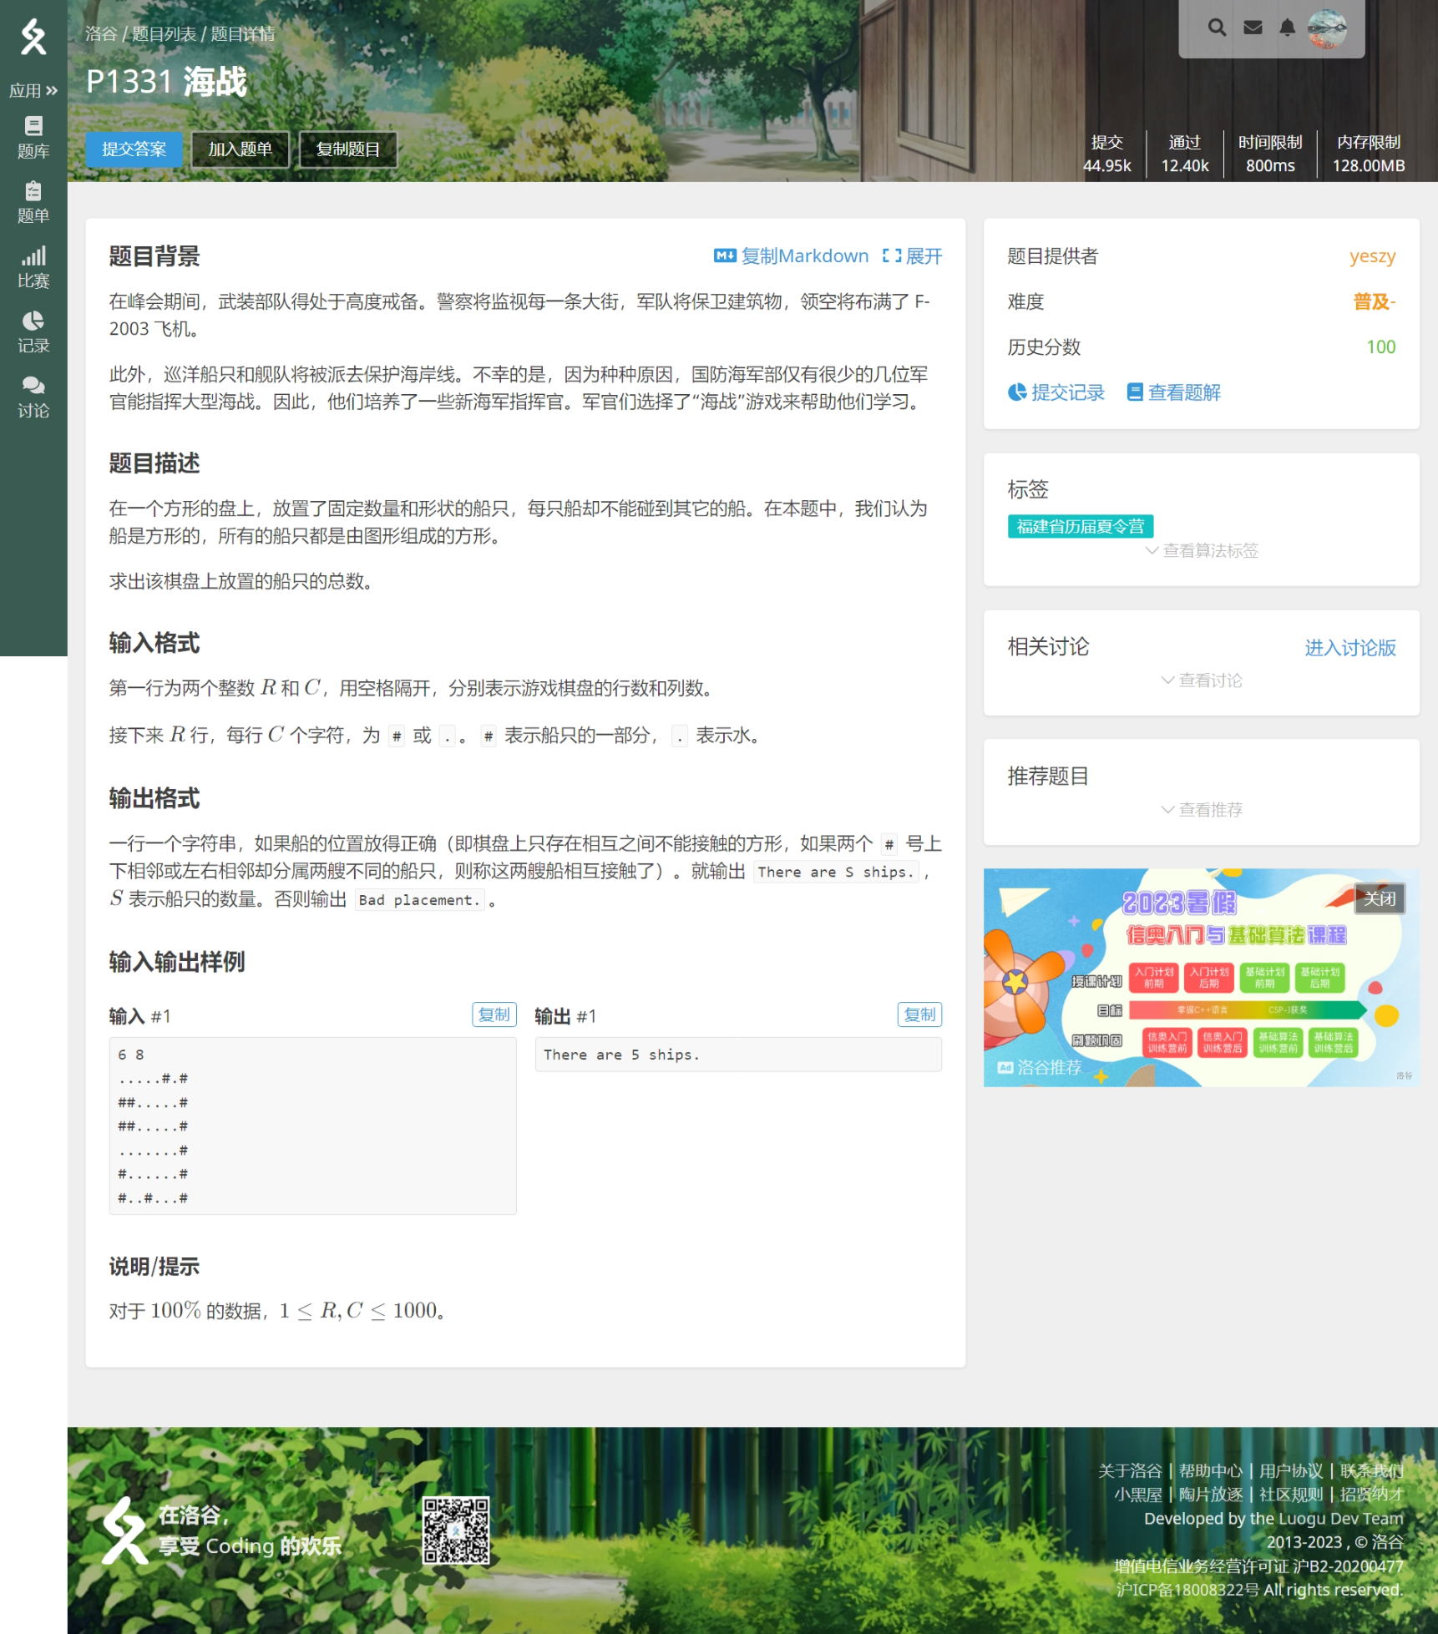Click the 展开 expand link
Screen dimensions: 1438x1634
click(x=912, y=256)
